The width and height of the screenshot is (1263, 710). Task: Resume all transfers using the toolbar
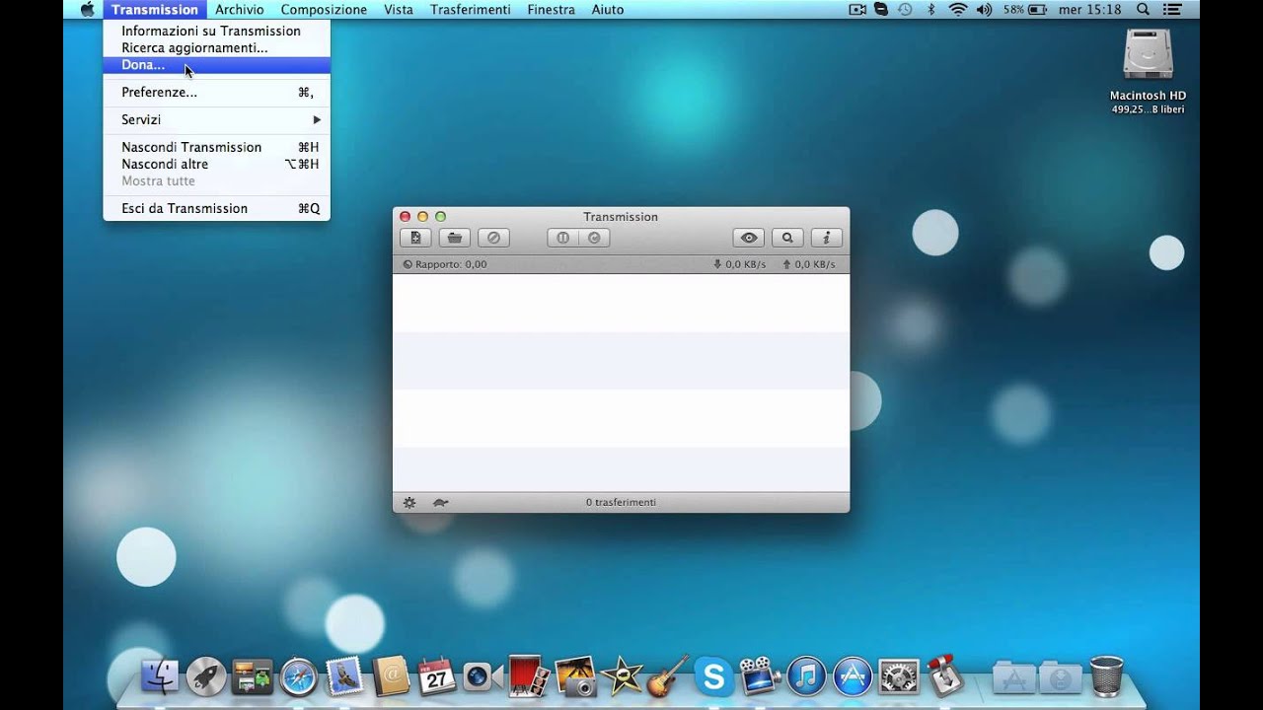coord(594,238)
